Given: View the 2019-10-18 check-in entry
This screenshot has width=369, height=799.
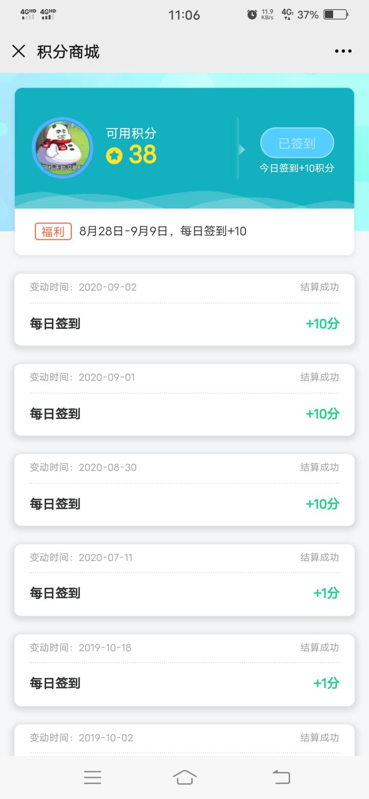Looking at the screenshot, I should tap(184, 670).
